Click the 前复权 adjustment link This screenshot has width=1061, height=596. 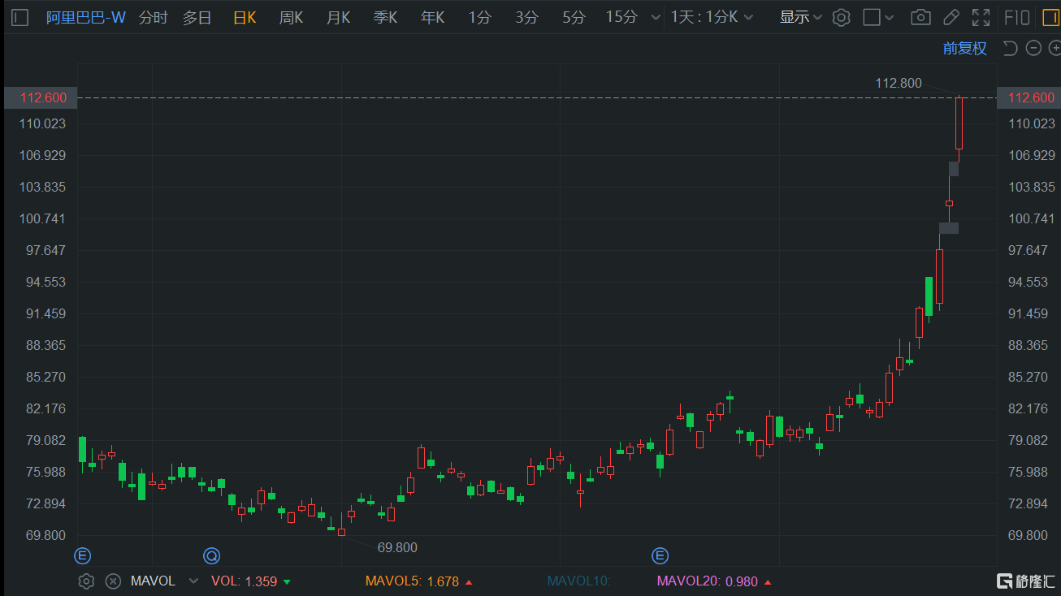tap(964, 48)
